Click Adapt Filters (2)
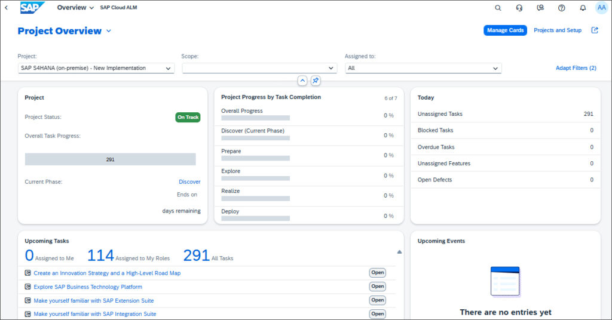The width and height of the screenshot is (612, 320). (576, 68)
